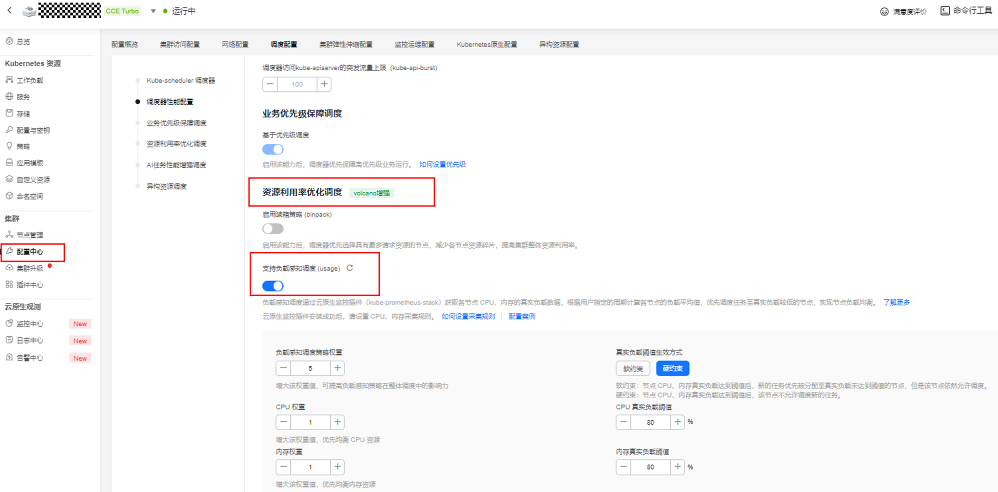998x492 pixels.
Task: Select the 软约束 soft constraint option
Action: point(633,368)
